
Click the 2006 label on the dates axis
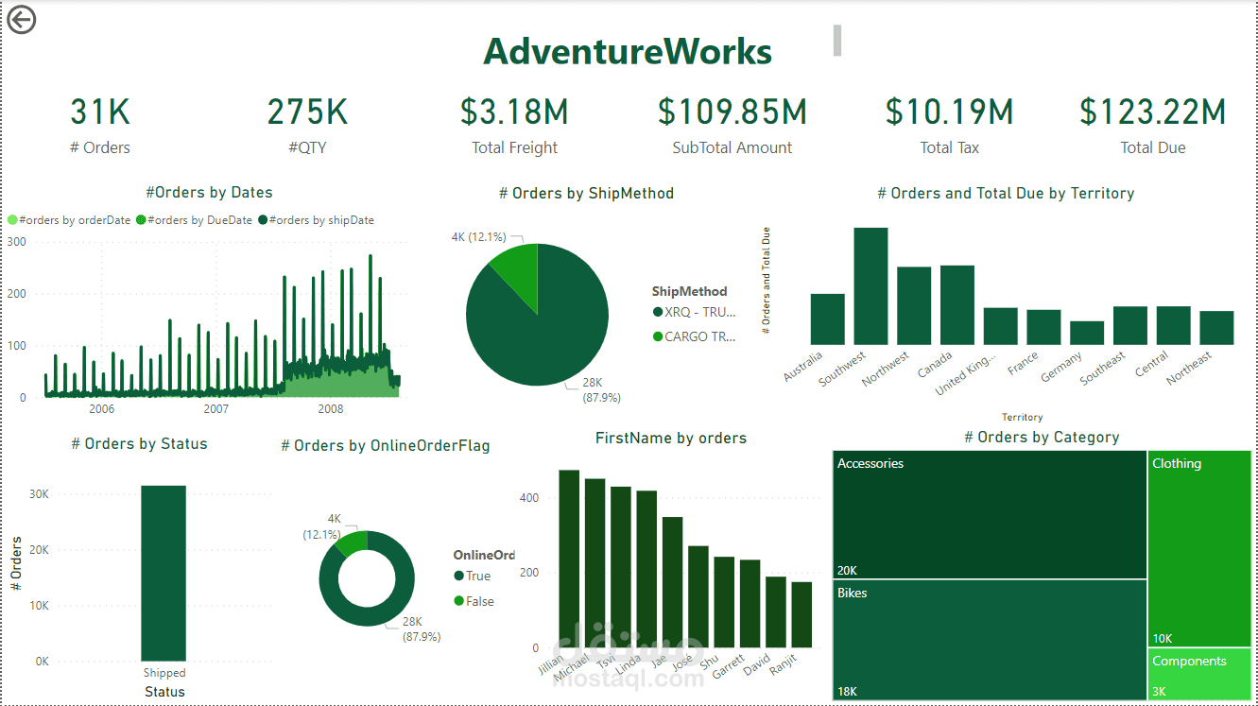click(101, 409)
